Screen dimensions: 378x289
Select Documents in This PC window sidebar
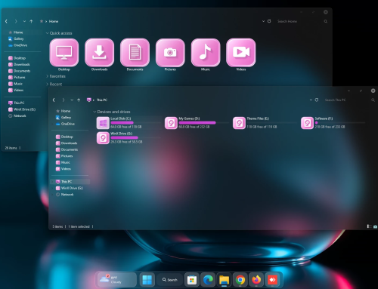(70, 149)
